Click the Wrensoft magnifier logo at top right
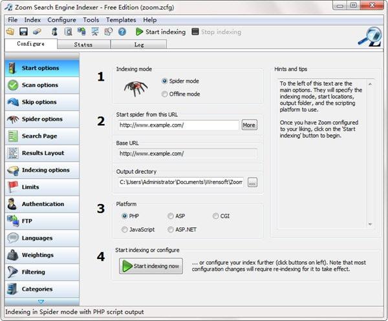 370,37
